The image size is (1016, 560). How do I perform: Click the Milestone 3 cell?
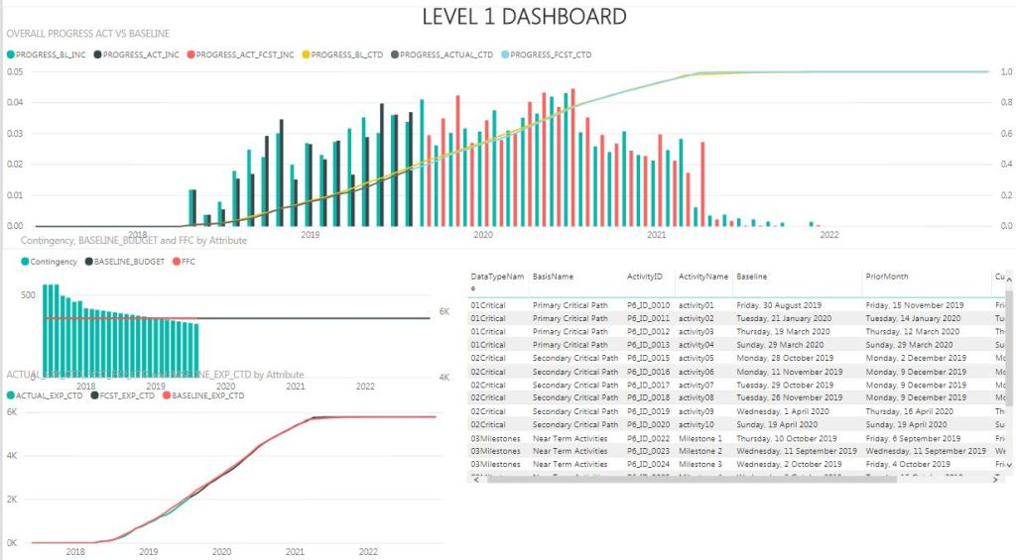(699, 464)
